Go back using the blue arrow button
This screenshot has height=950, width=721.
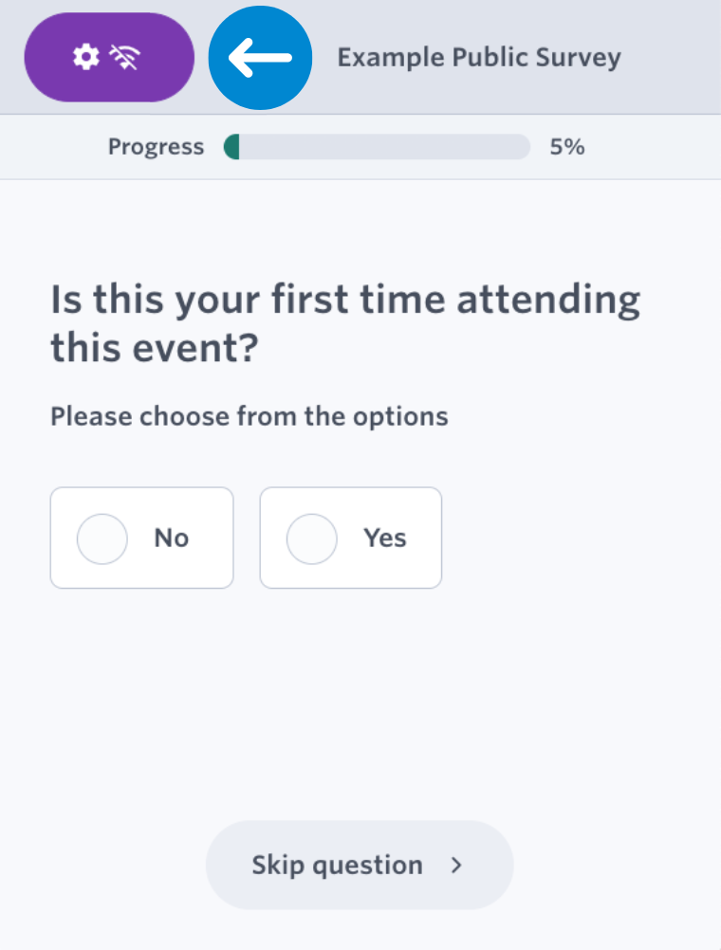pos(260,58)
